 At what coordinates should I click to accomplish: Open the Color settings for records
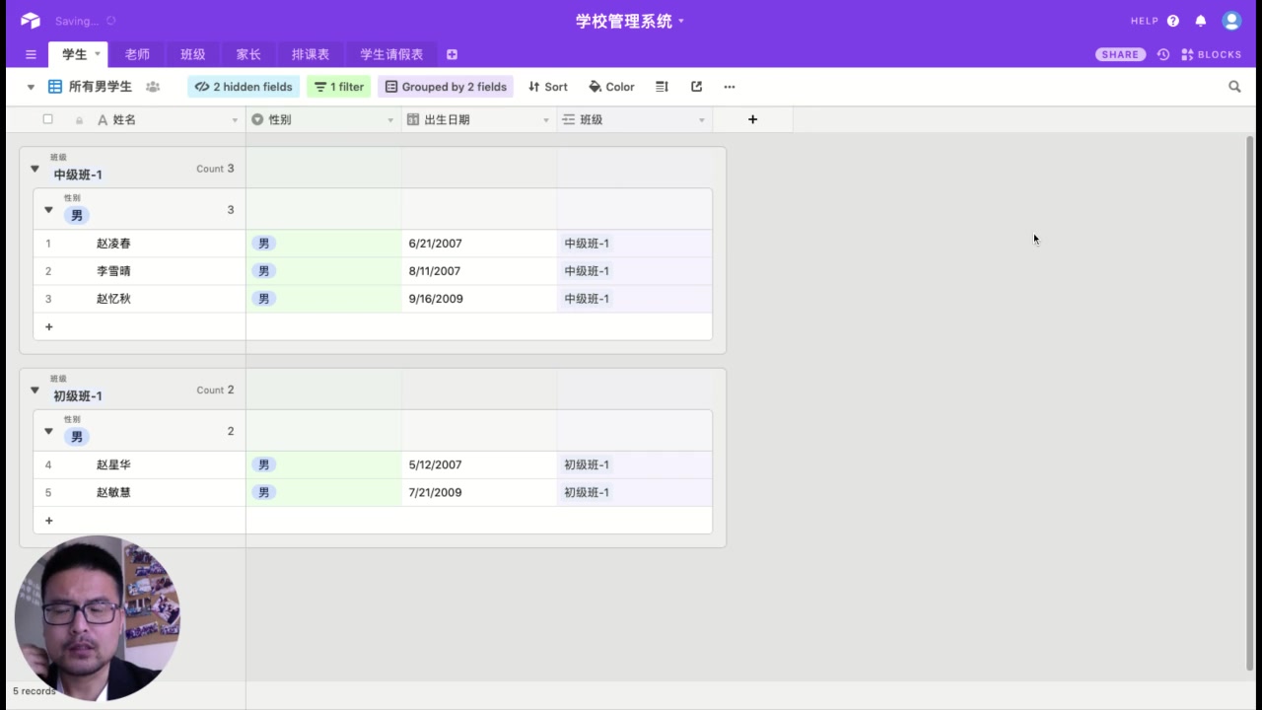click(x=611, y=87)
